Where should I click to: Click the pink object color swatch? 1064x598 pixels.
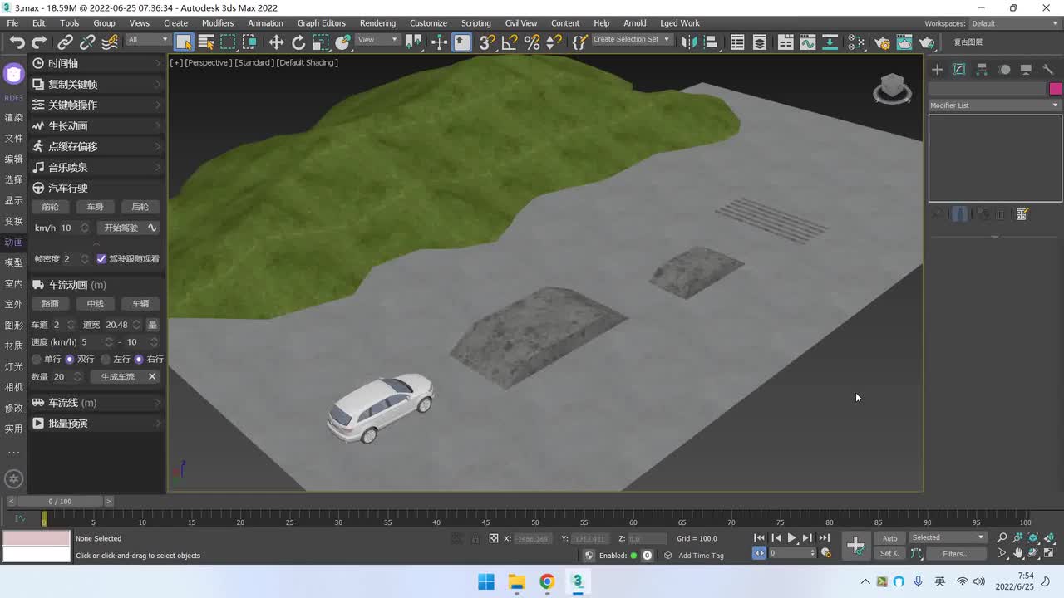point(1055,89)
